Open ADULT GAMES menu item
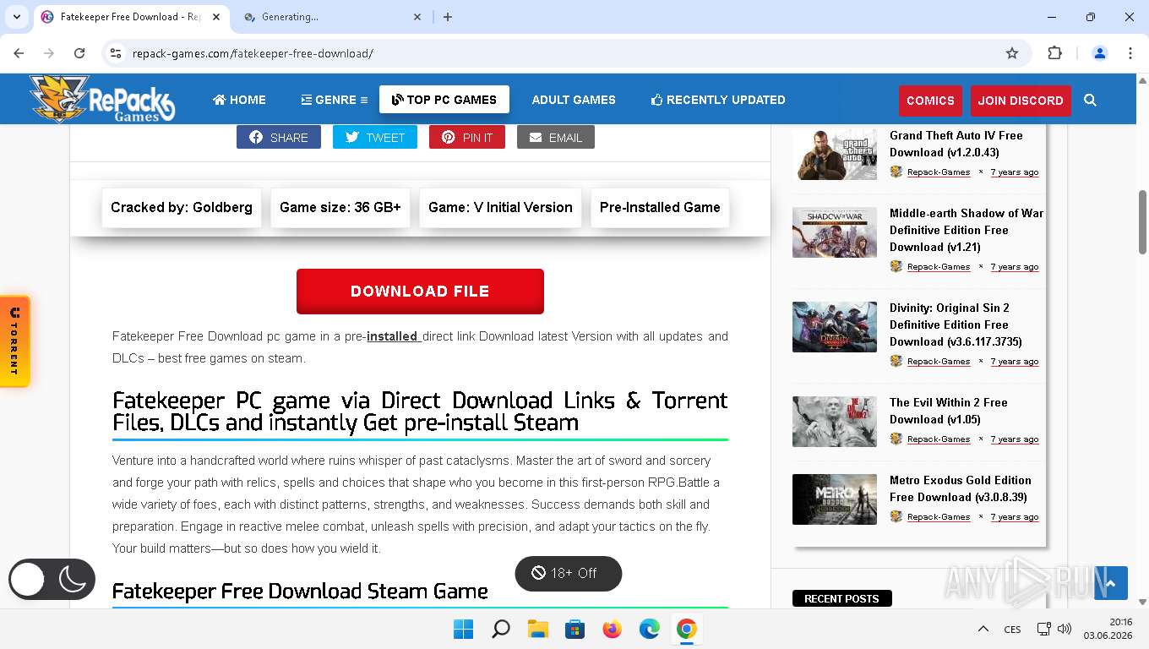 pos(574,100)
